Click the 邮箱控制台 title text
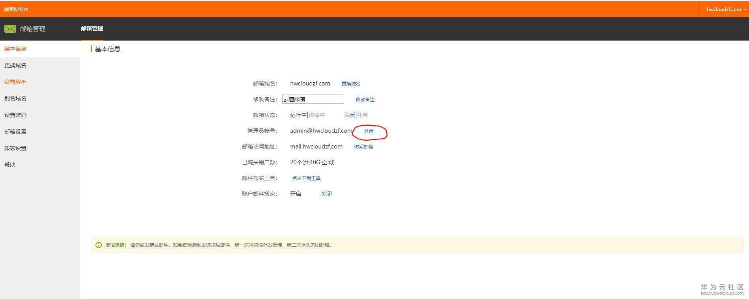 (16, 9)
